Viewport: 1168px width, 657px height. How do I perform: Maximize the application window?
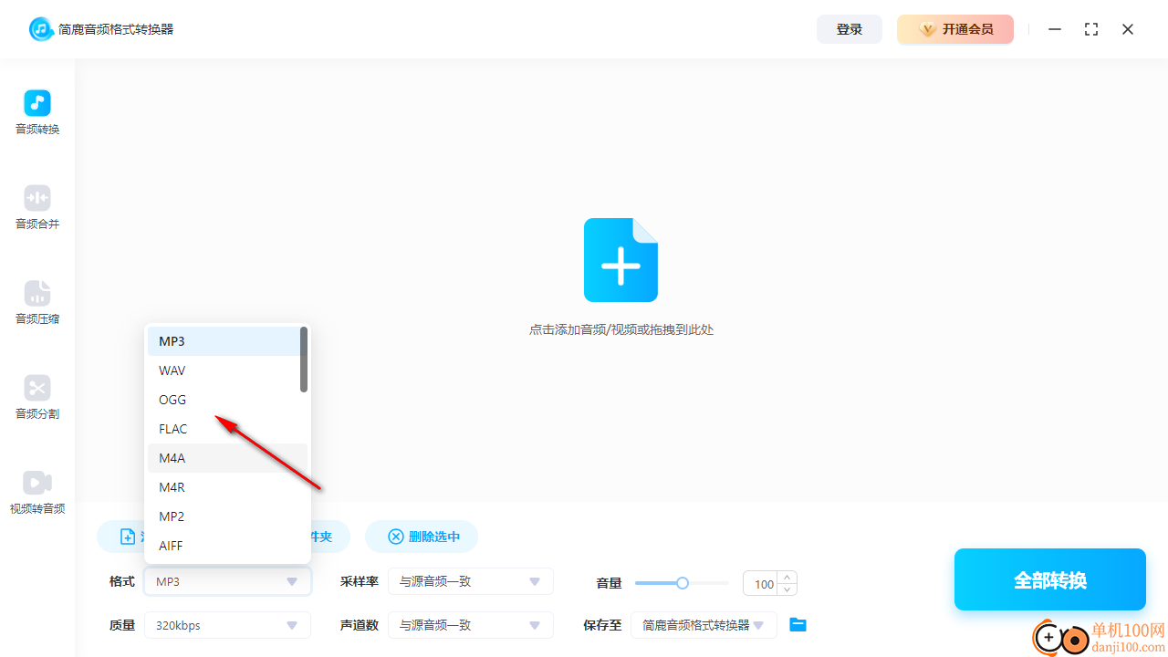(1091, 29)
